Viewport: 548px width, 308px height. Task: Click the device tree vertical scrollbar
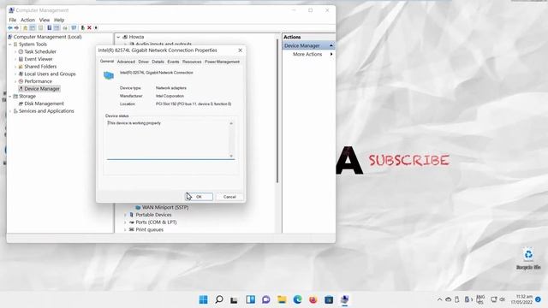coord(277,110)
